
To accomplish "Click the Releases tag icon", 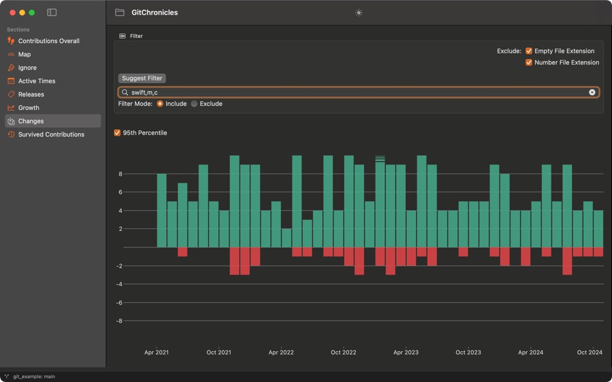I will pos(11,94).
